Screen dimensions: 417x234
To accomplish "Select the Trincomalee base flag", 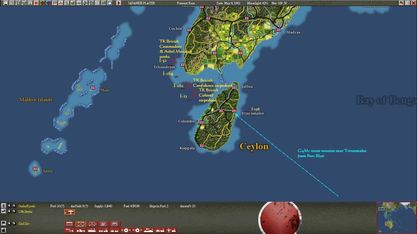I will tap(234, 111).
